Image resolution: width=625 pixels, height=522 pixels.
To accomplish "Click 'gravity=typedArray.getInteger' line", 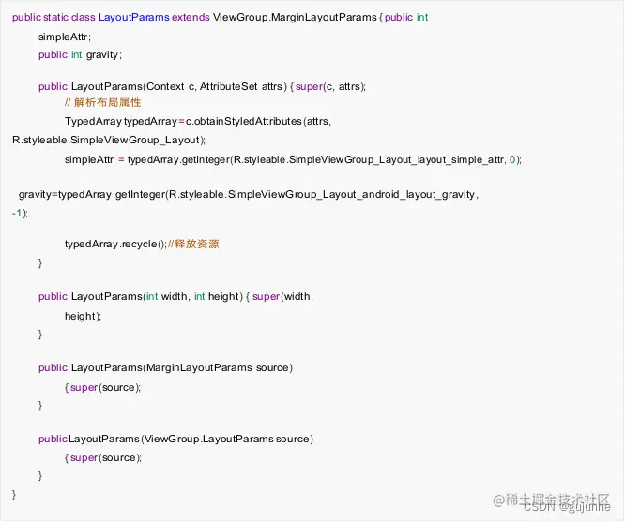I will tap(249, 194).
